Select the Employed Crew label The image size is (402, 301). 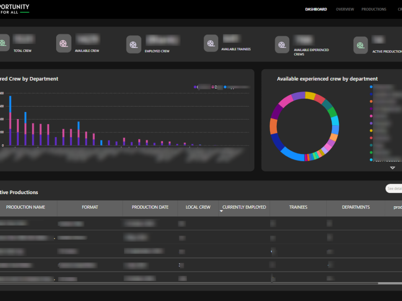point(157,51)
